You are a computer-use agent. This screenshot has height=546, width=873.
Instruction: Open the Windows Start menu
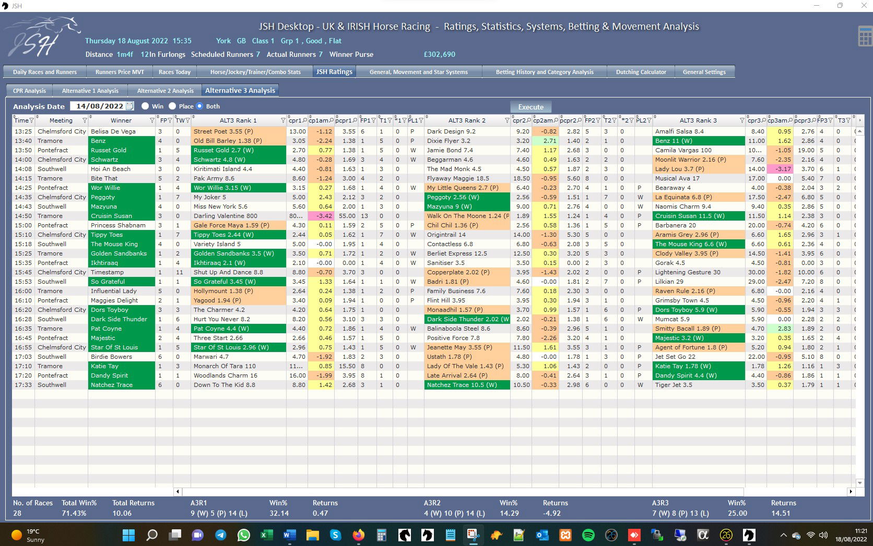[x=128, y=535]
